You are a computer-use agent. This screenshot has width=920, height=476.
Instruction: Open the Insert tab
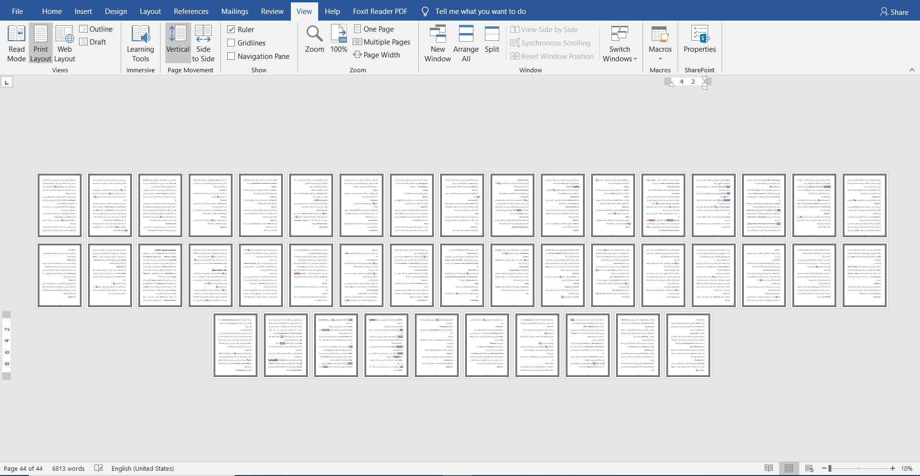(x=83, y=11)
